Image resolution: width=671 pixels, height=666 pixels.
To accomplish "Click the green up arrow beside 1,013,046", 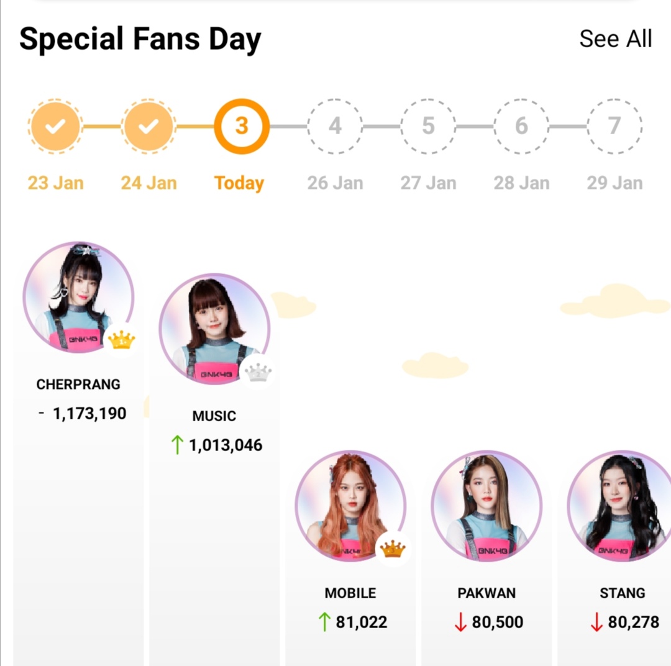I will (177, 445).
